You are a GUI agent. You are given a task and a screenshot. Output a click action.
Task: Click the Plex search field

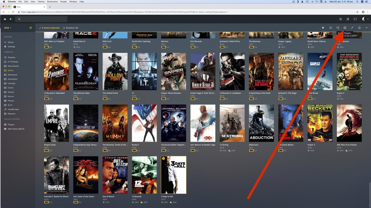[41, 19]
